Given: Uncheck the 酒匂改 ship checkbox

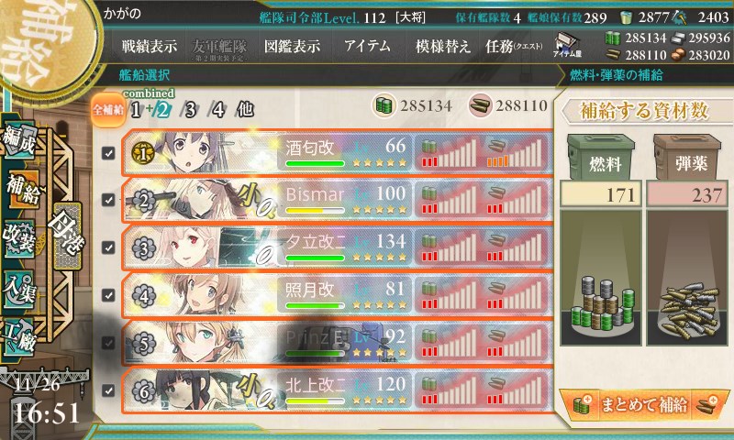Looking at the screenshot, I should (108, 153).
